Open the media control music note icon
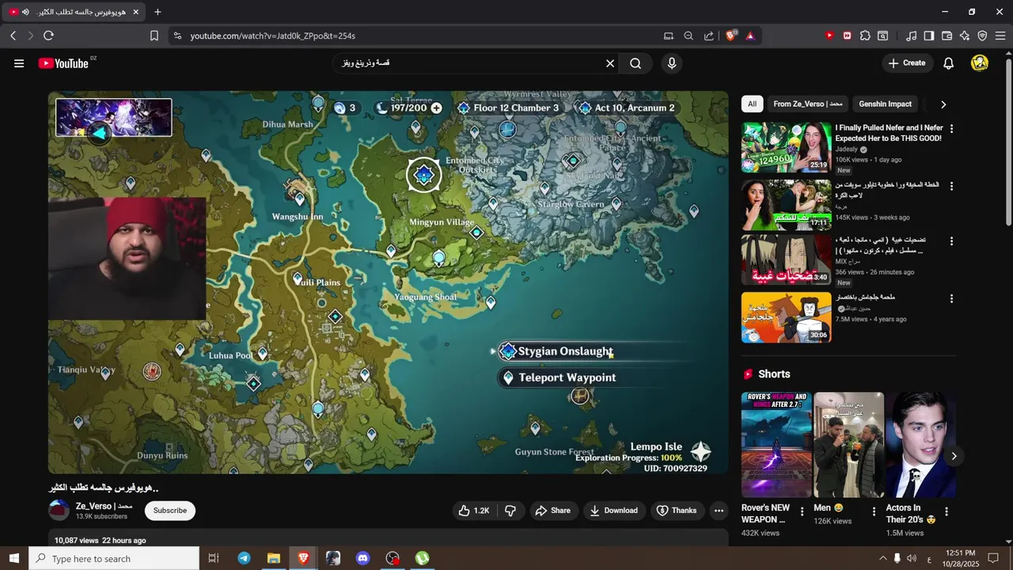Image resolution: width=1013 pixels, height=570 pixels. 911,36
